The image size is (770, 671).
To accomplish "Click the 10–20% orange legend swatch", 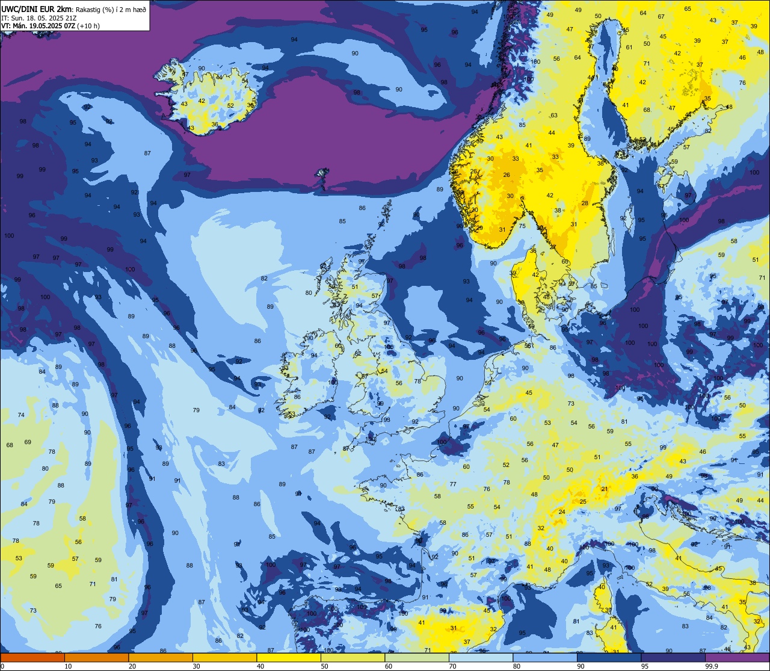I will point(96,658).
